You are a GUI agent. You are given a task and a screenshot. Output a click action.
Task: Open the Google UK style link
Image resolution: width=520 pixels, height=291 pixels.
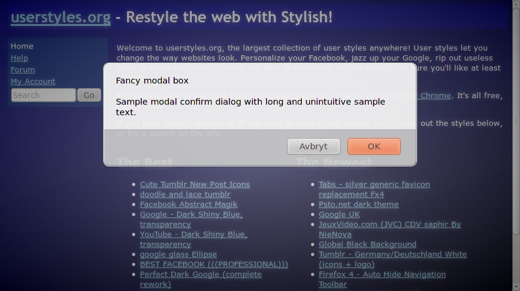339,214
